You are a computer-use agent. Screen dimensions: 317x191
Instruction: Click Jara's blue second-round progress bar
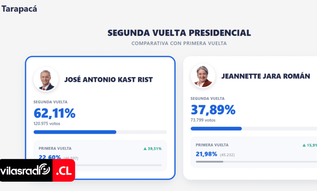216,128
